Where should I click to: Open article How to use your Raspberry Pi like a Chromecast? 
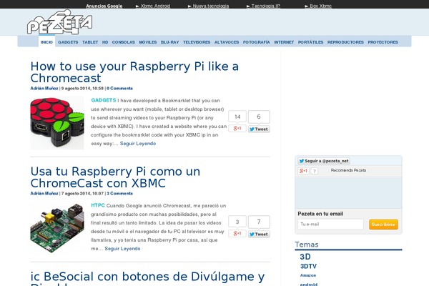(134, 72)
